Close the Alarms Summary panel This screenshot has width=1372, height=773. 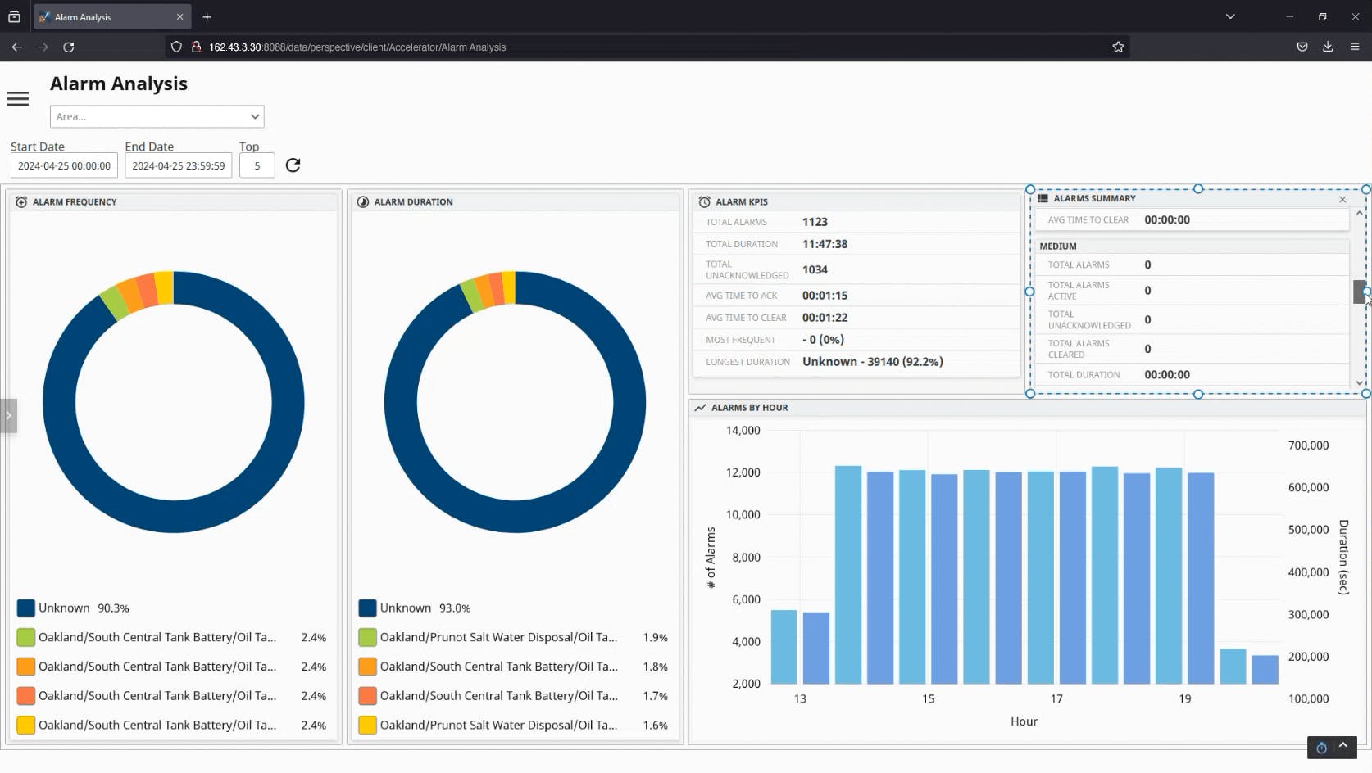(1342, 199)
